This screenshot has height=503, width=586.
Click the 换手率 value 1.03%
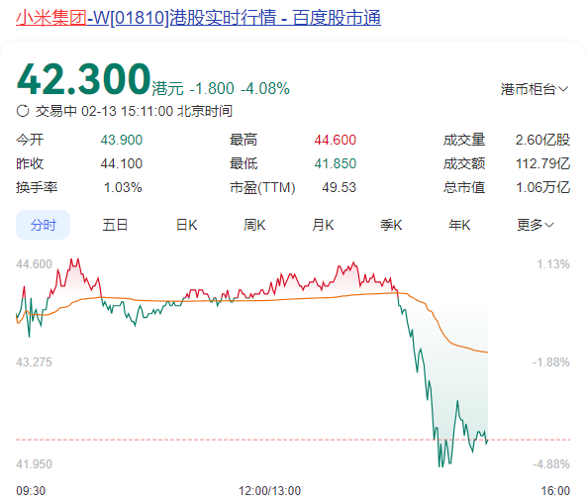(x=123, y=187)
